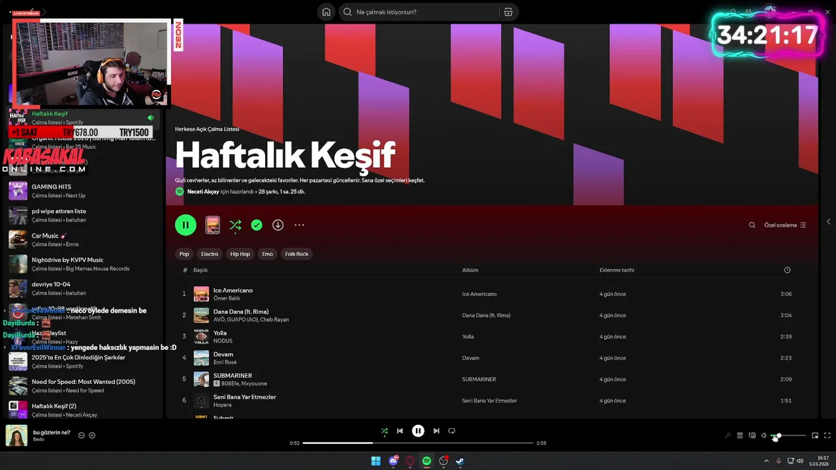Click the Yolla album cover thumbnail

201,337
